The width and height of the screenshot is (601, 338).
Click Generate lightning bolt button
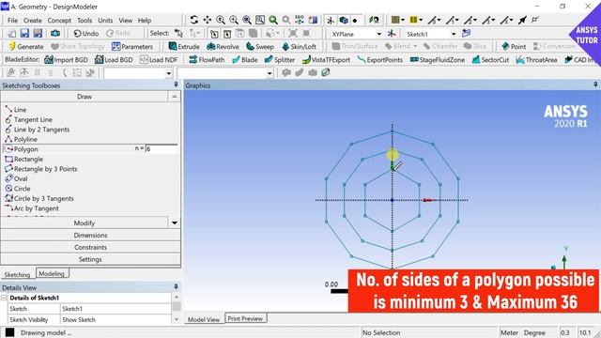(x=26, y=46)
